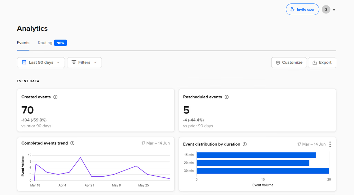The height and width of the screenshot is (195, 354).
Task: Click the rescheduled events count 5
Action: (x=186, y=110)
